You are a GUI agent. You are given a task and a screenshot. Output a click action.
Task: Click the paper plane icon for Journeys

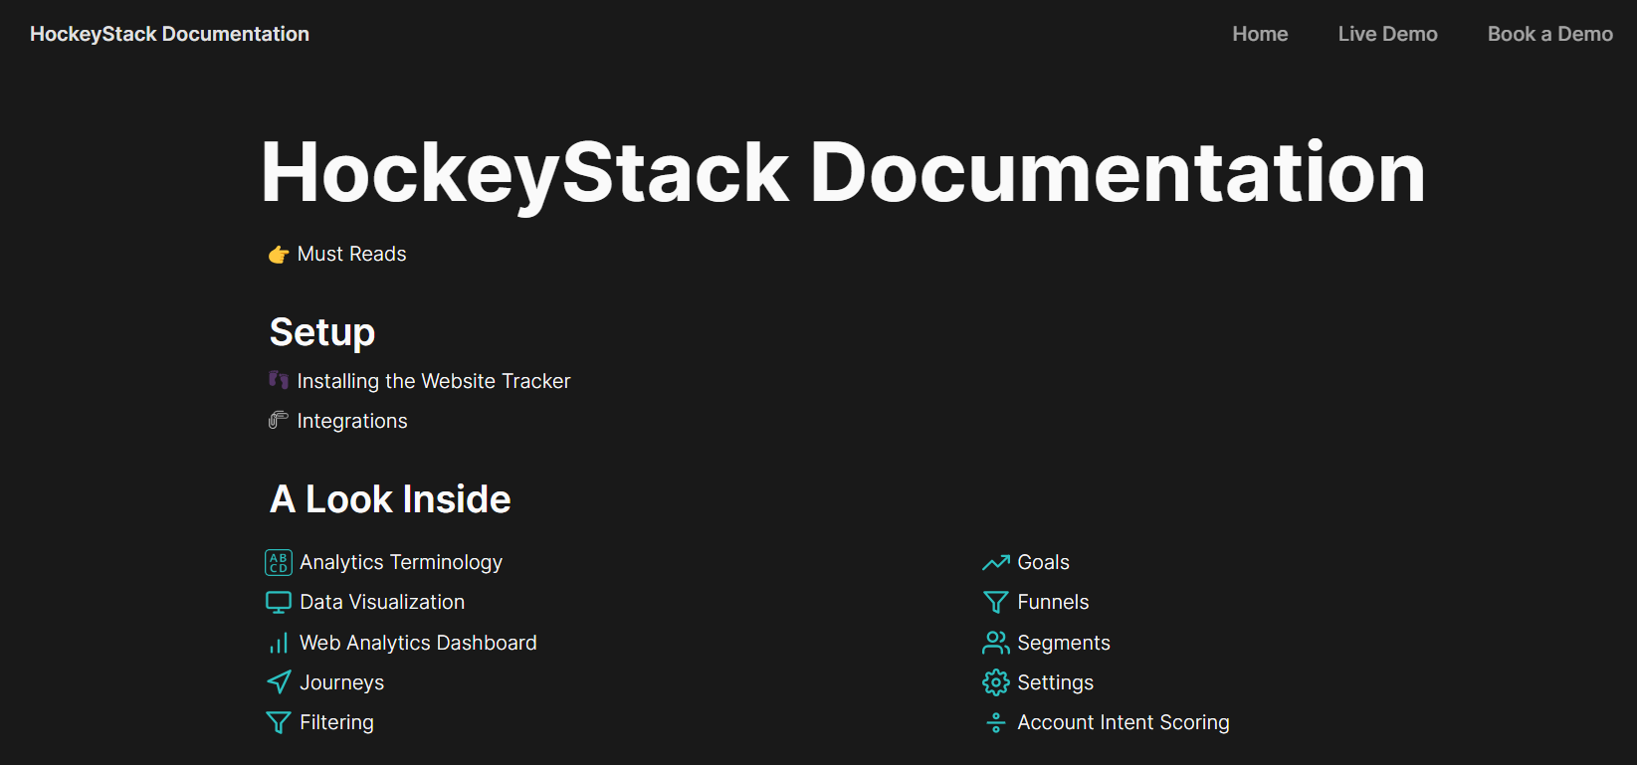click(x=279, y=682)
